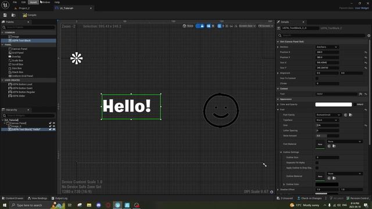372x209 pixels.
Task: Collapse the Content section
Action: click(278, 89)
